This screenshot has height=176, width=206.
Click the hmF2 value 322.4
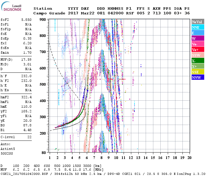pyautogui.click(x=26, y=97)
